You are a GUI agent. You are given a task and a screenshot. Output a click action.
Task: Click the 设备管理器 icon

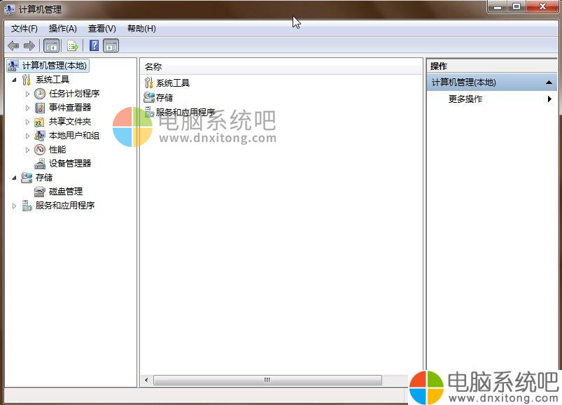[x=40, y=164]
